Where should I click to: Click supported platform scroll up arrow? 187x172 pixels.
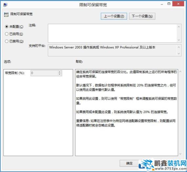click(179, 47)
